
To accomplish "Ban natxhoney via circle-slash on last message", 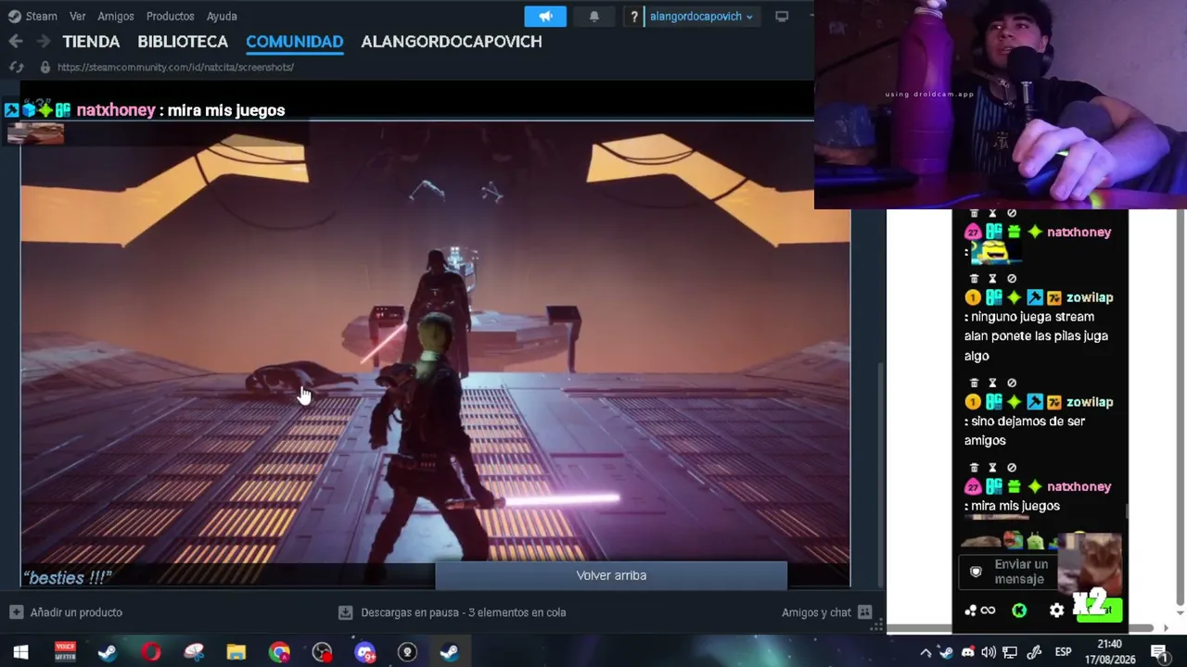I will pos(1012,468).
